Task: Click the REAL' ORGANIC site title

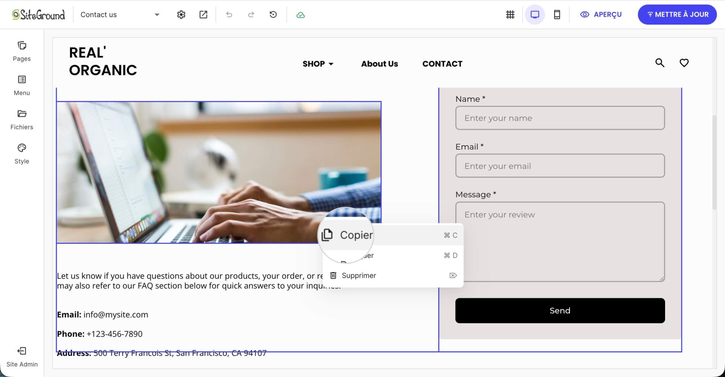Action: (x=103, y=62)
